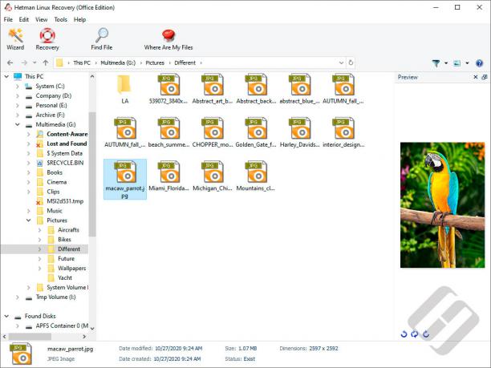Screen dimensions: 491x368
Task: Select Golden_Gate_f... JPG file
Action: [x=256, y=132]
